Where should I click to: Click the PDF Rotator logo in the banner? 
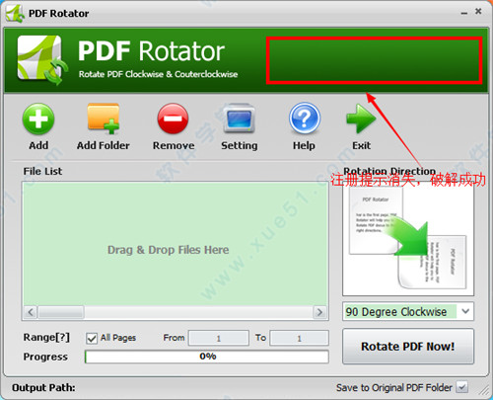pos(41,60)
